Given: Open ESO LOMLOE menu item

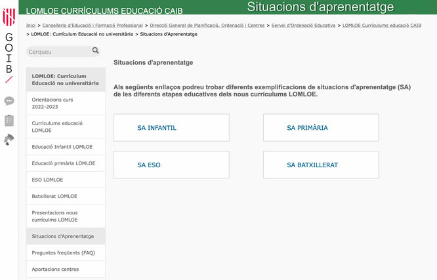Looking at the screenshot, I should [x=66, y=180].
